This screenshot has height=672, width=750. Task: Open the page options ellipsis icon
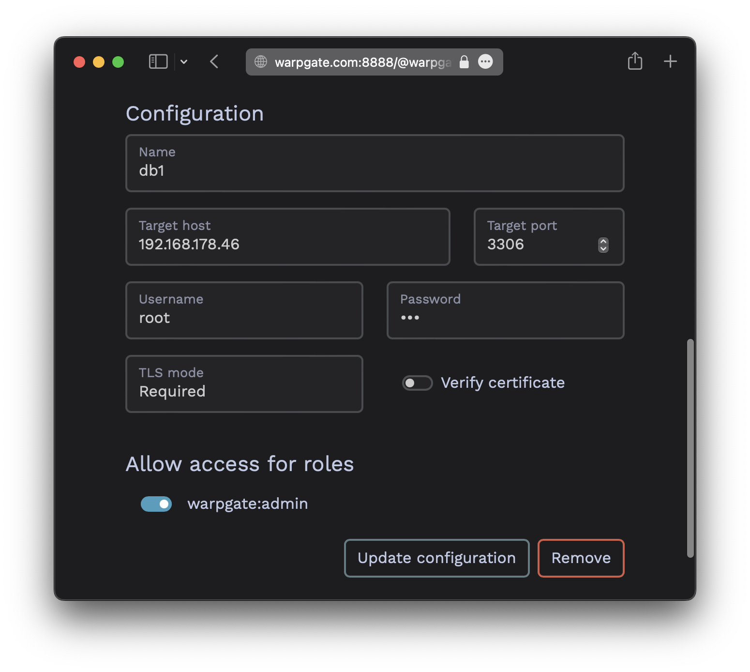[485, 61]
